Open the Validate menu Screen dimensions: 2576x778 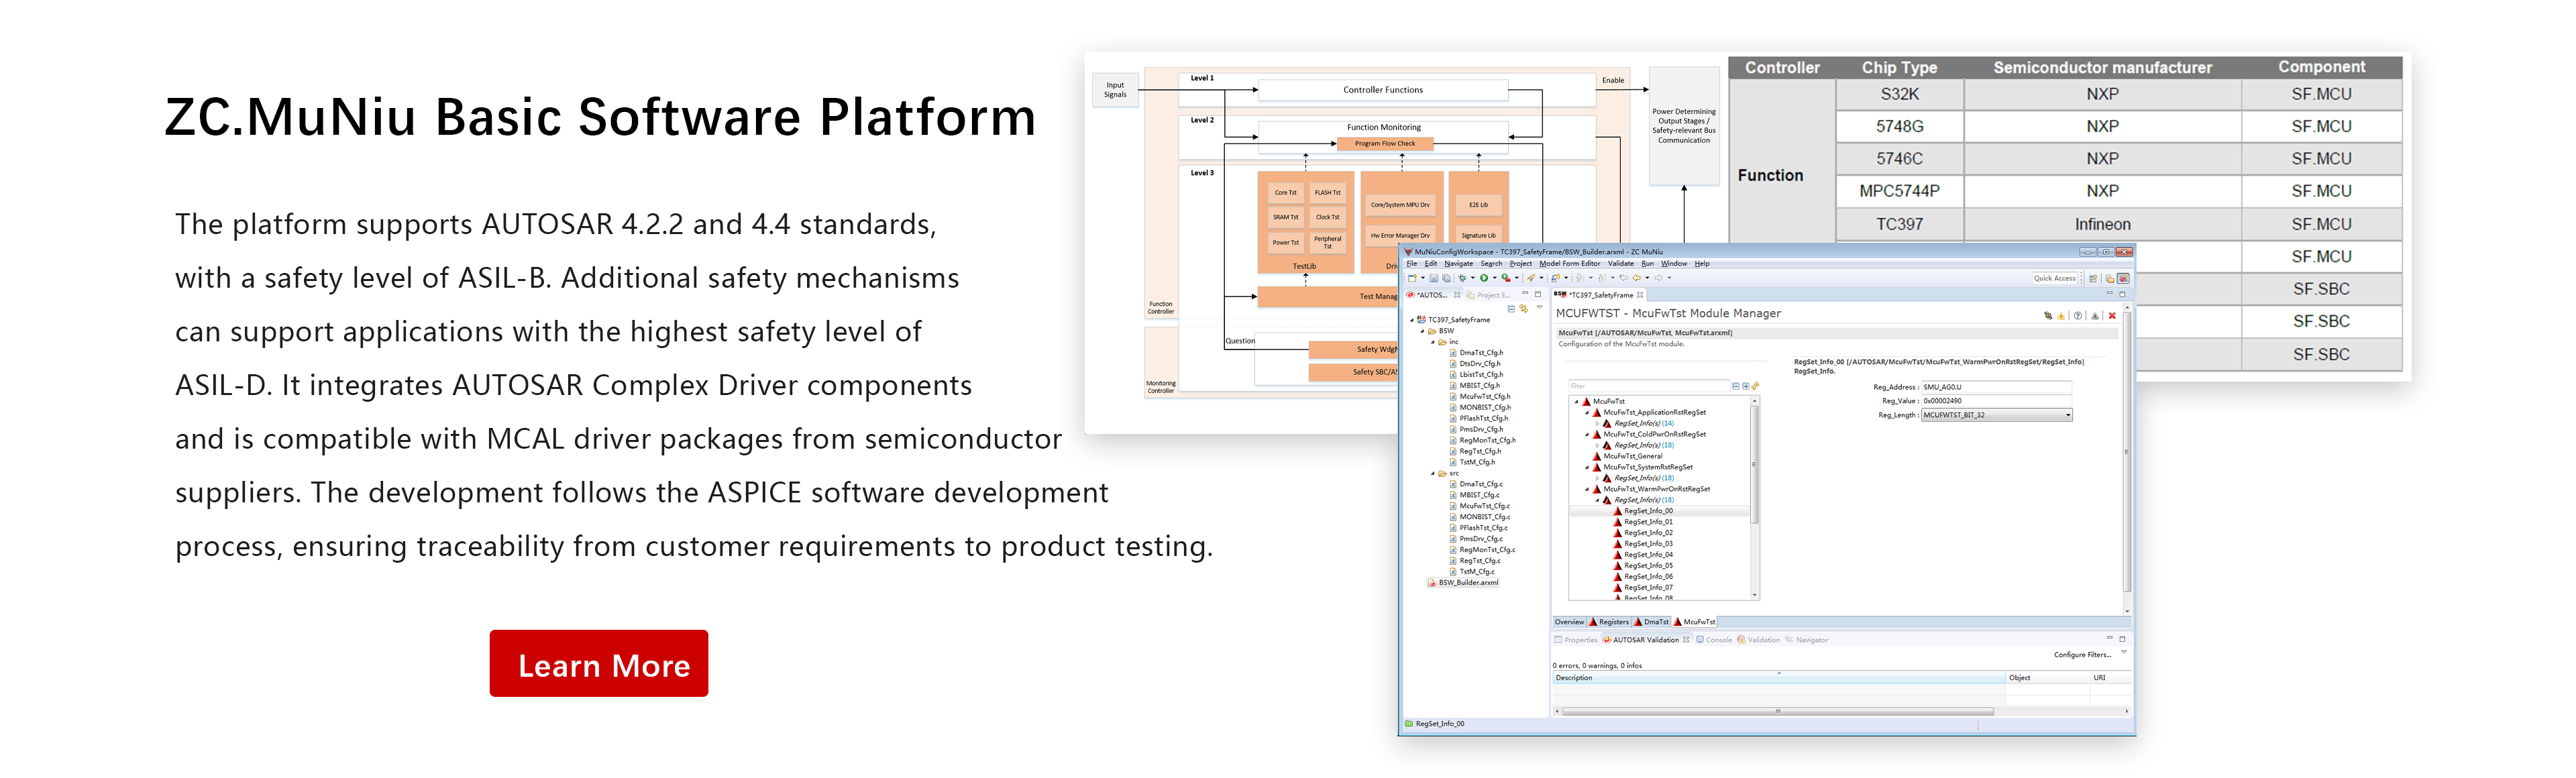pos(1621,264)
